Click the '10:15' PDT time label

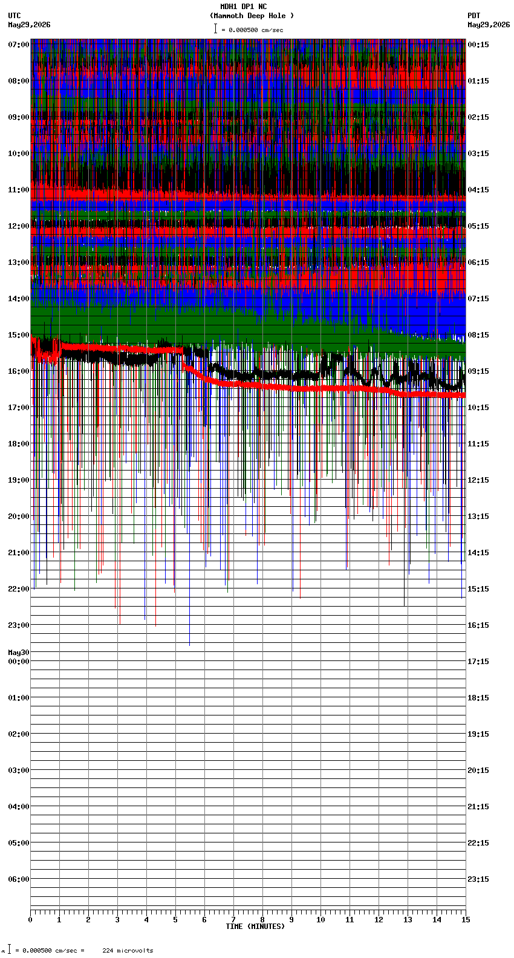478,408
